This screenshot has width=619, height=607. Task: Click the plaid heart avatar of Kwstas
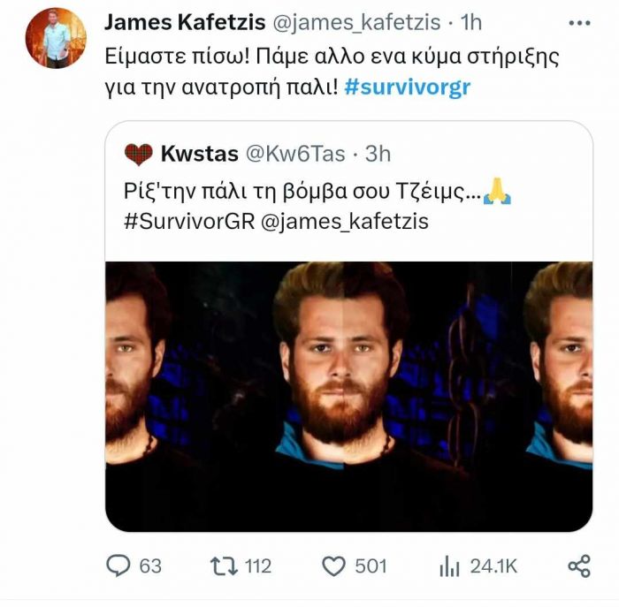click(139, 155)
